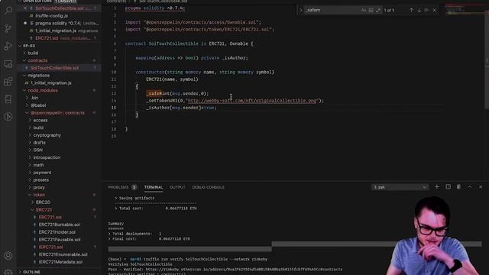This screenshot has height=275, width=489.
Task: Open IERC721Metadata.sol file
Action: pyautogui.click(x=60, y=262)
